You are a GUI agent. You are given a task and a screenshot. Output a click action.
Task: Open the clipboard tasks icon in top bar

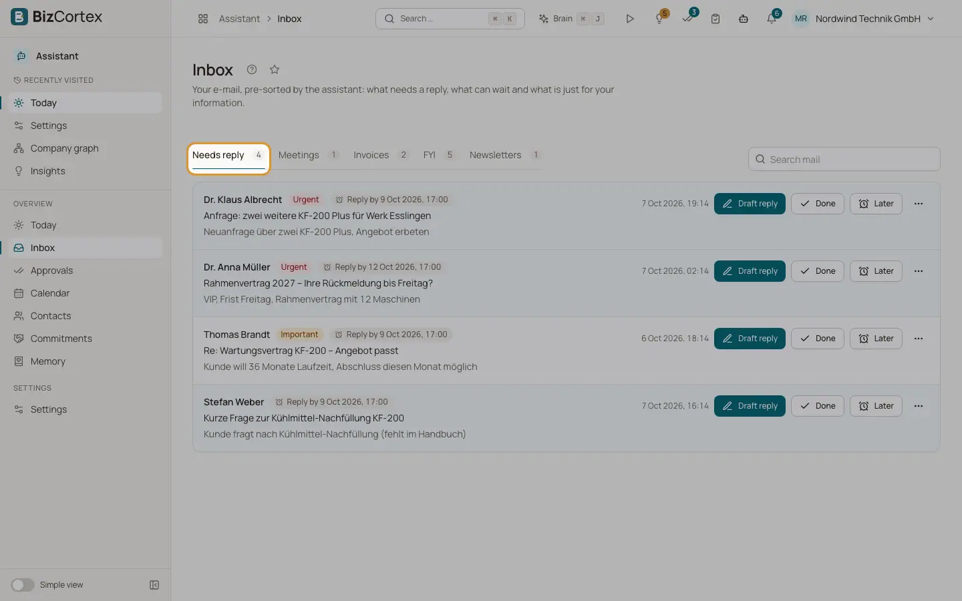pos(715,19)
